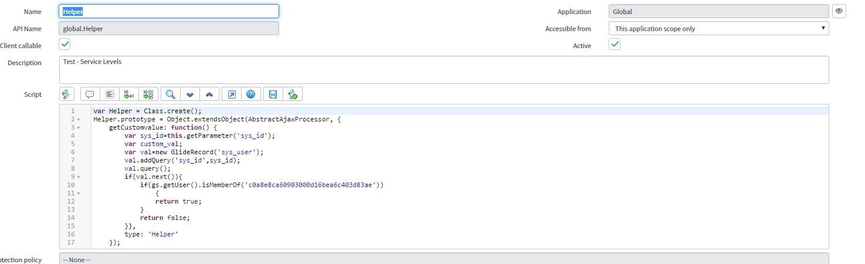Open the Accessible from dropdown

click(718, 28)
